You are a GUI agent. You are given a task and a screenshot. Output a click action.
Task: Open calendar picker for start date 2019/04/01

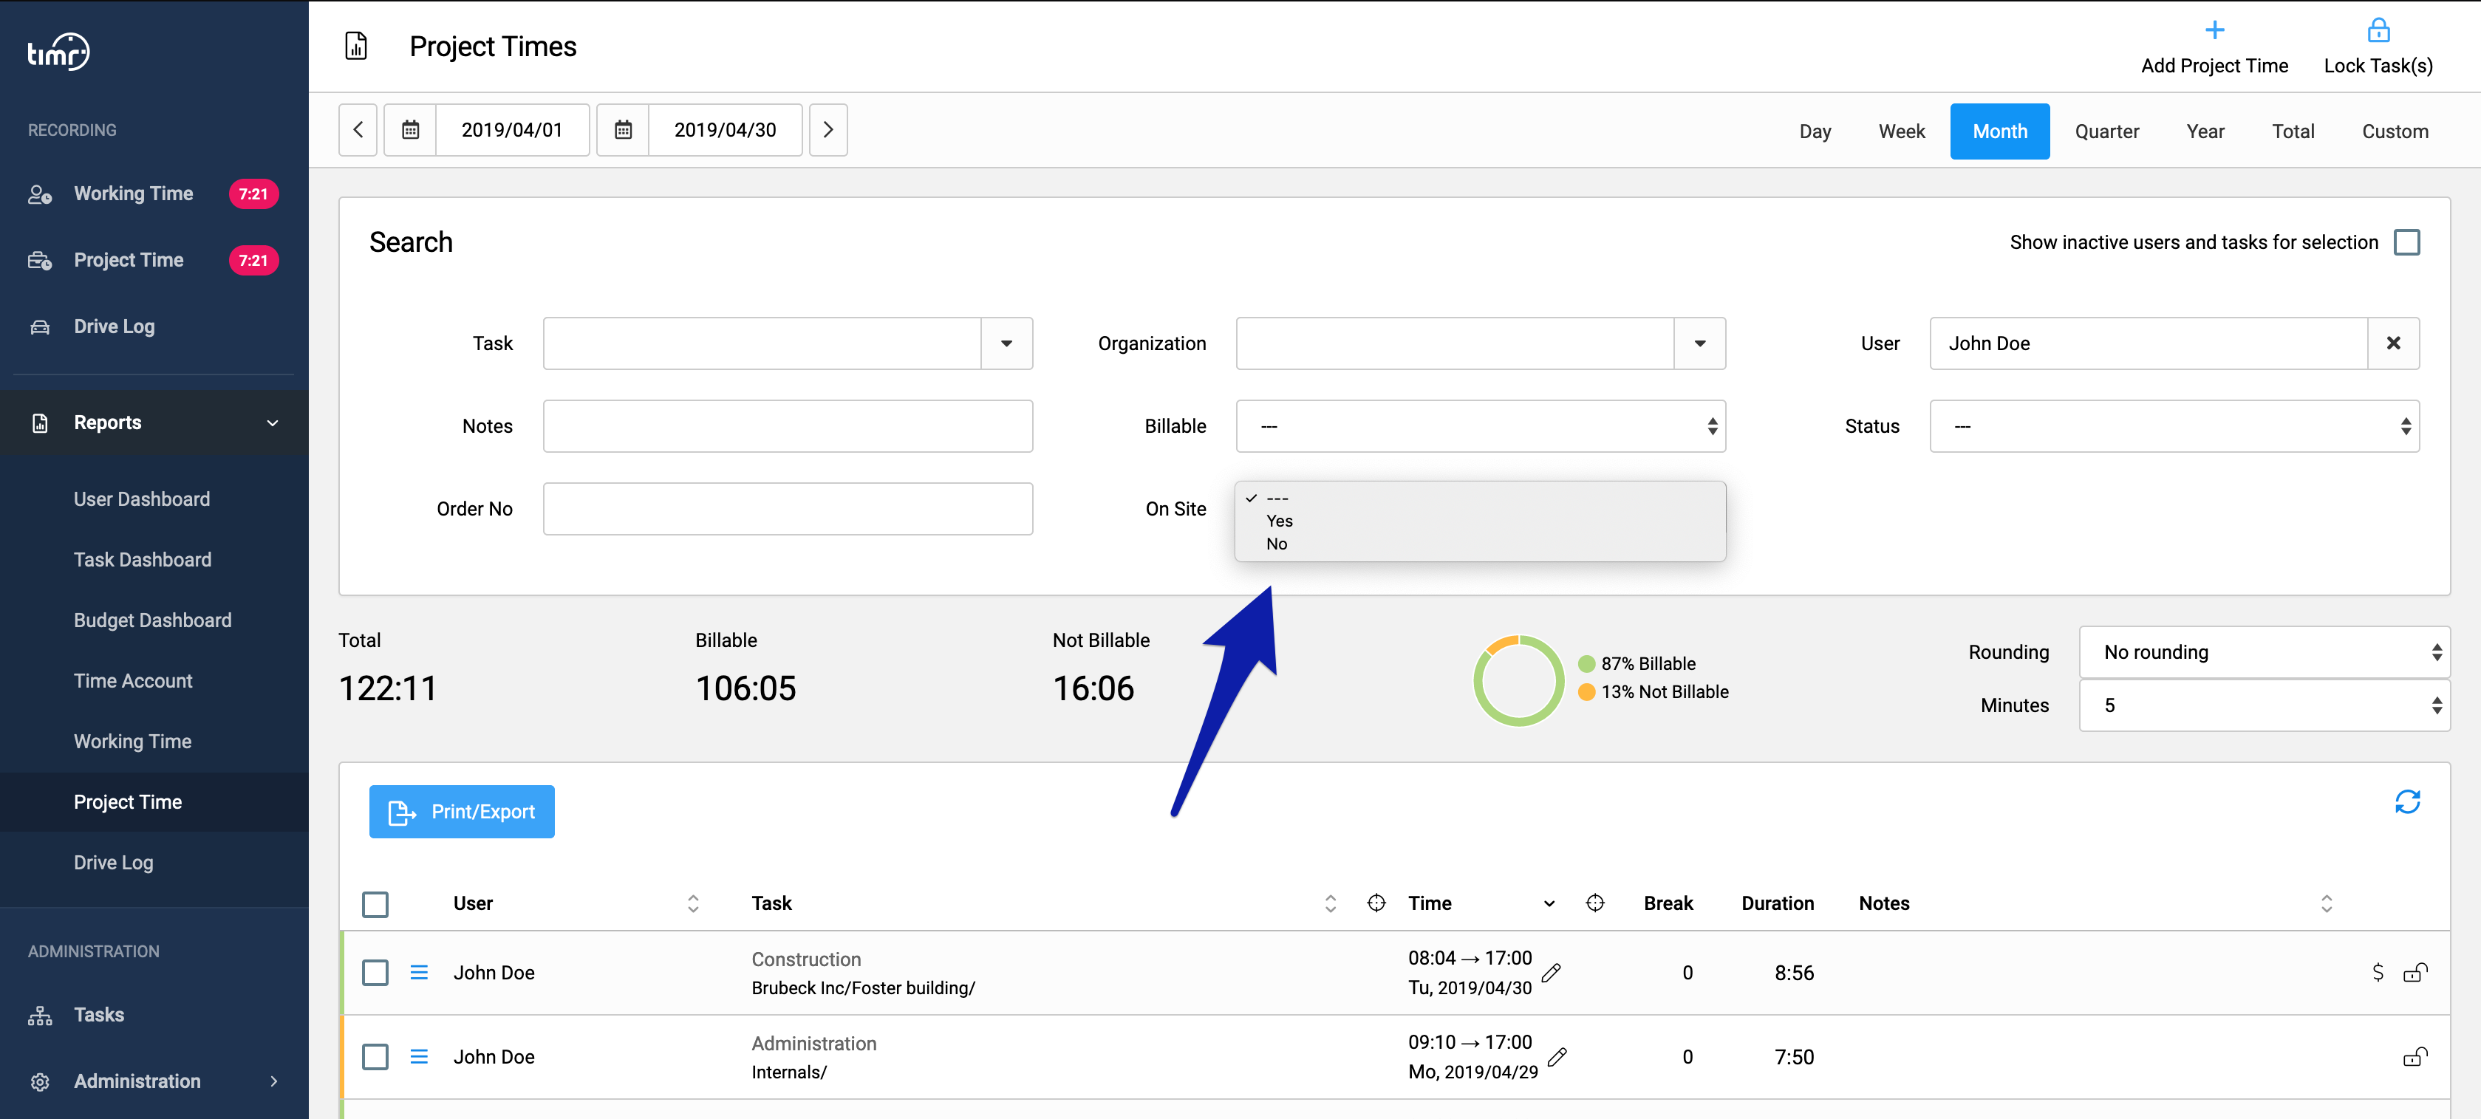(410, 129)
